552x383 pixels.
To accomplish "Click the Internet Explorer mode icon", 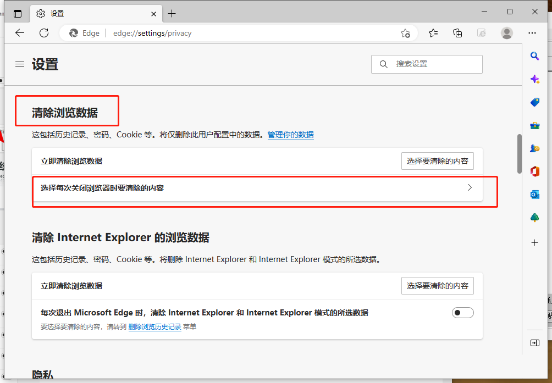I will (x=482, y=33).
